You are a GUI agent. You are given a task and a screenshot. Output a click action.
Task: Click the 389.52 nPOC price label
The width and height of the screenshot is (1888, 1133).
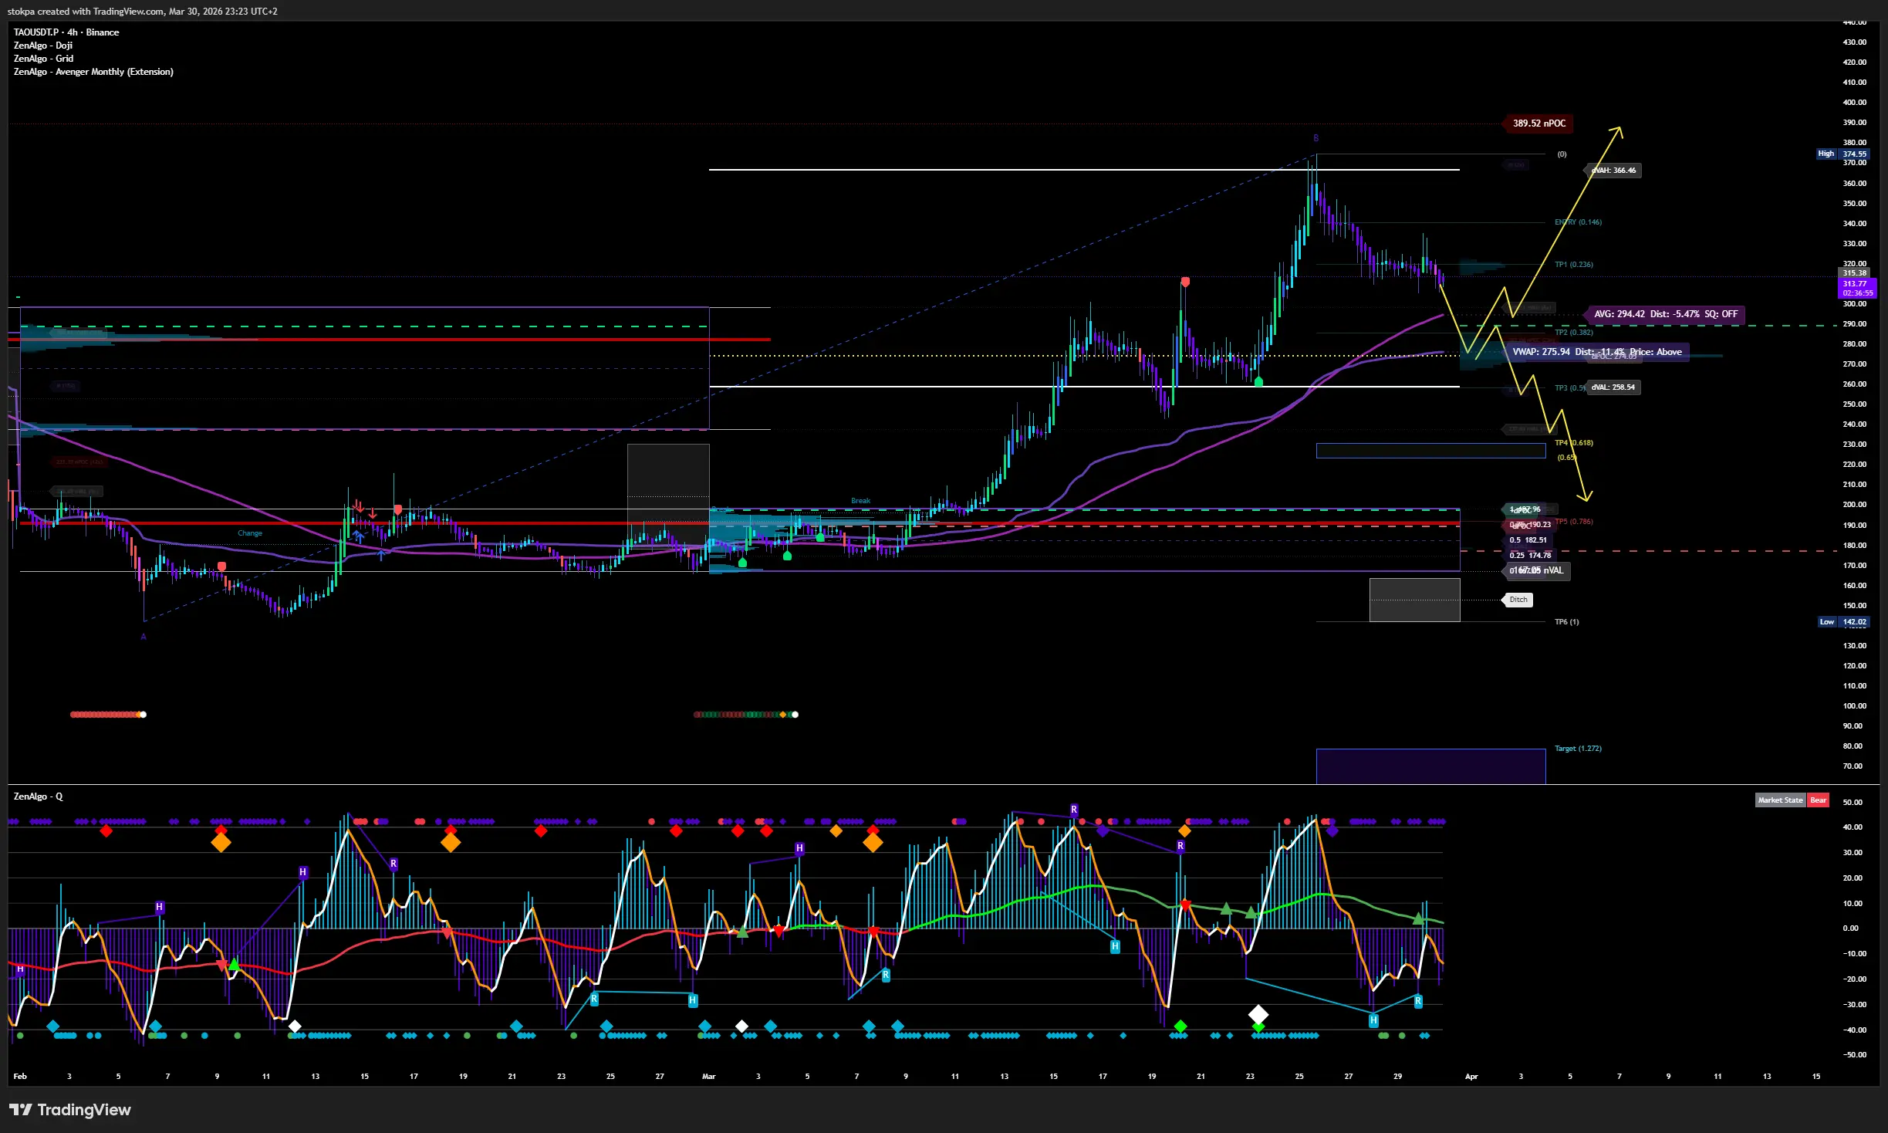point(1538,123)
